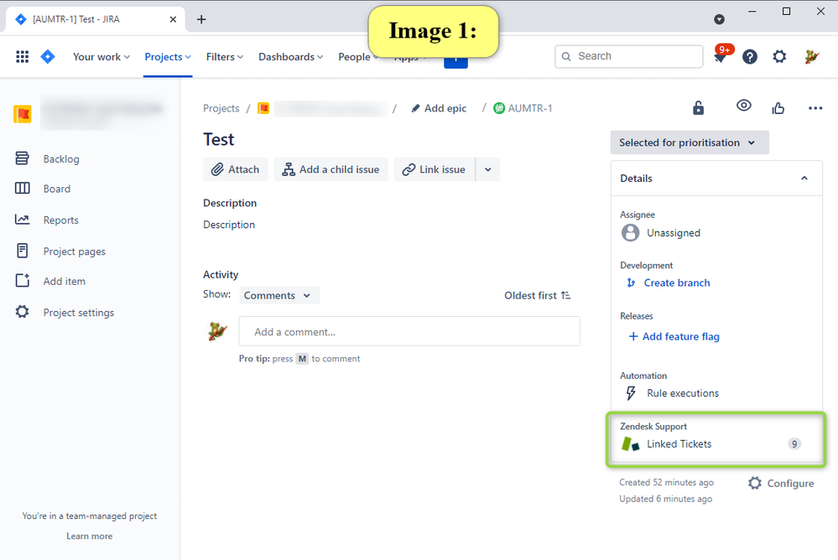Open the Dashboards menu
838x560 pixels.
(291, 57)
